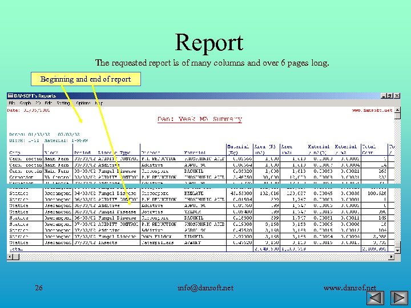Click the report title 'Dan: Week MA Summary'

(200, 119)
